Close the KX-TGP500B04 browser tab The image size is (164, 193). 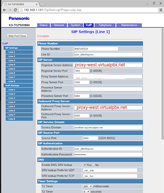(36, 5)
